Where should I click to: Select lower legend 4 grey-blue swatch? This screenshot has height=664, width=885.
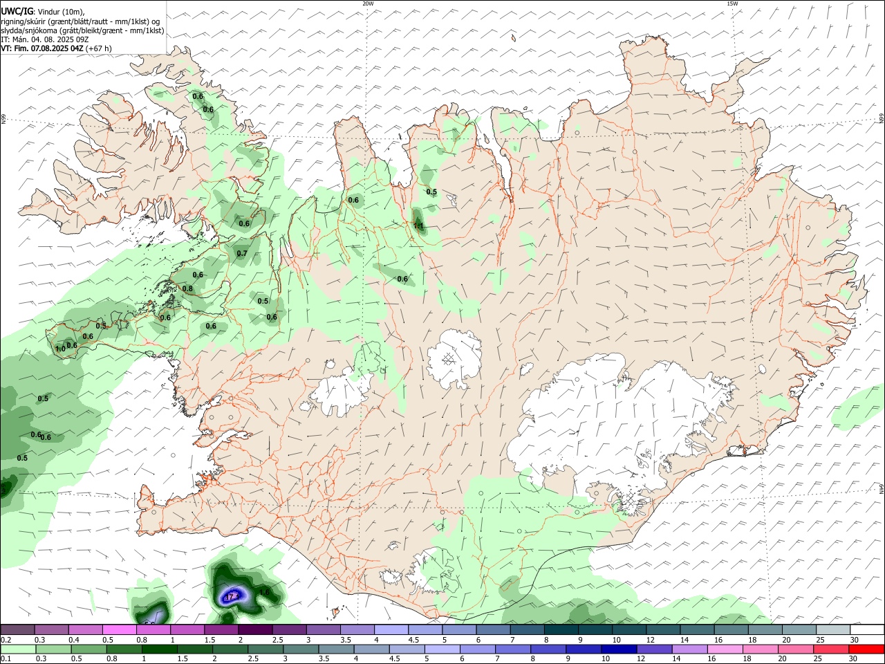click(x=371, y=649)
